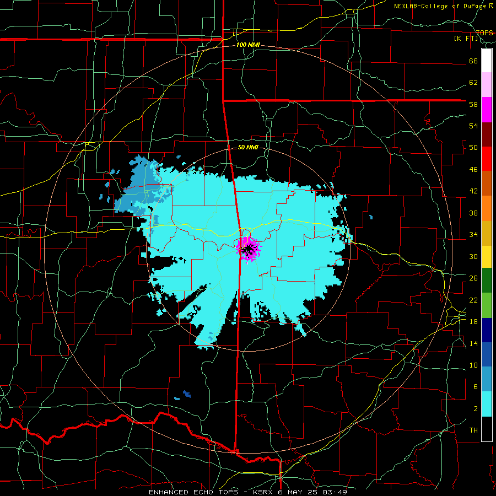Click the black TH threshold legend swatch

[487, 429]
